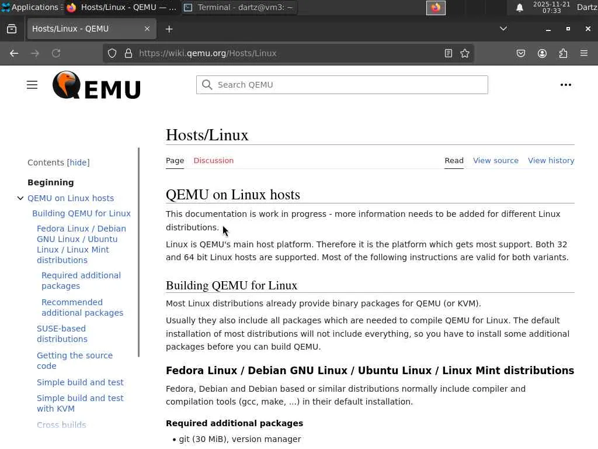Open the Firefox application menu
Screen dimensions: 598x449
584,53
